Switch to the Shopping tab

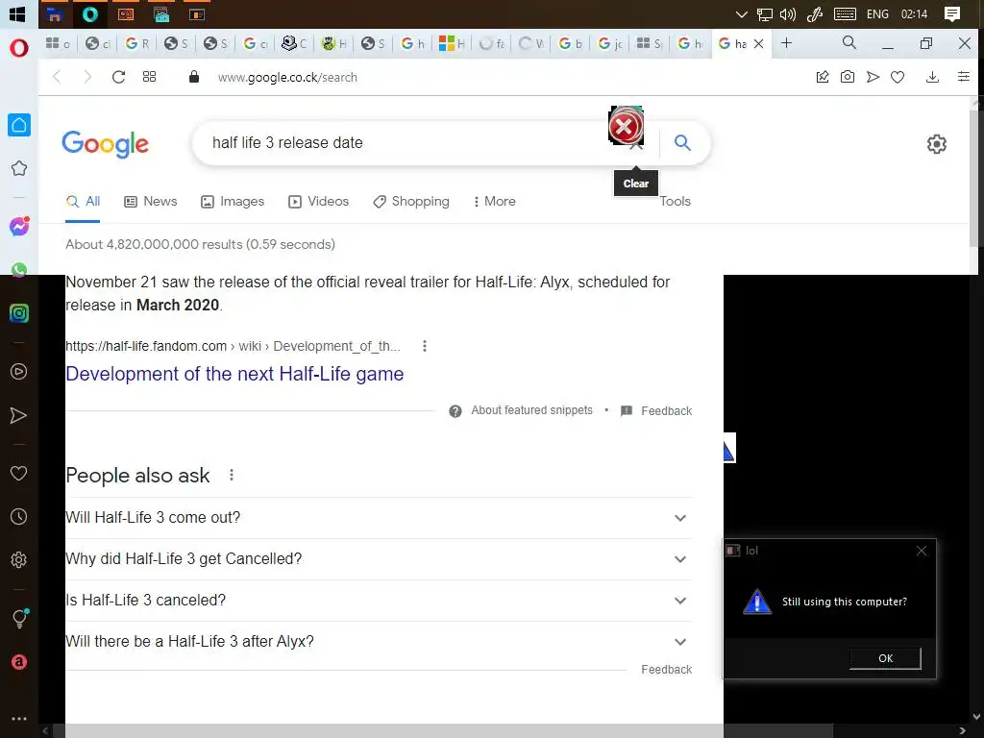(411, 202)
